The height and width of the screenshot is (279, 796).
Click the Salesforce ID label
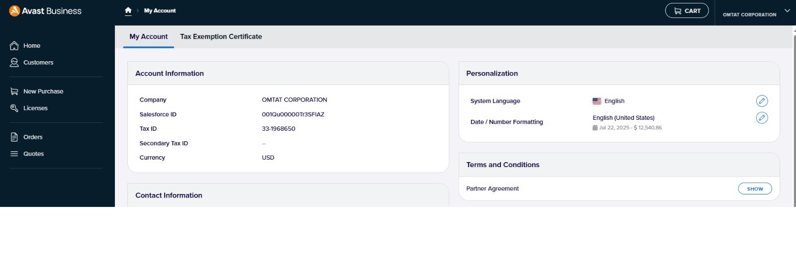click(x=158, y=114)
